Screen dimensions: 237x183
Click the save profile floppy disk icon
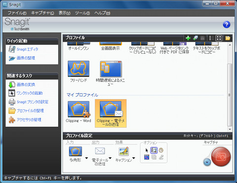202,38
